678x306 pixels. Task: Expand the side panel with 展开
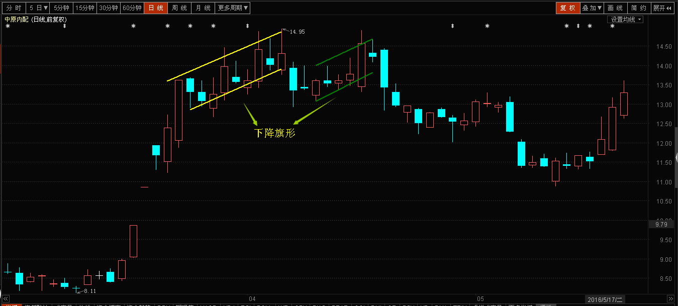(661, 8)
